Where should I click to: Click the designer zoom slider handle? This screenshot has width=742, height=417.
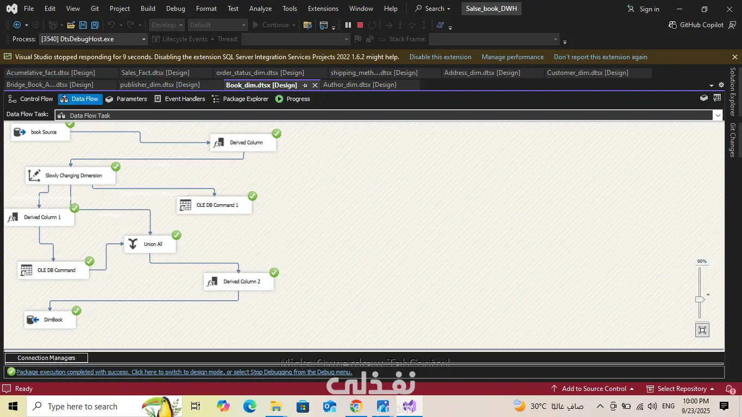700,299
